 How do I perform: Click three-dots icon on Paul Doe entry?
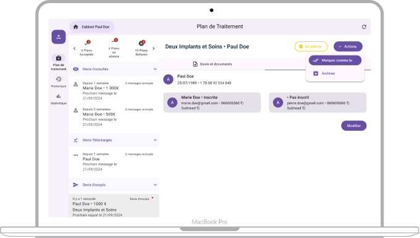coord(76,155)
